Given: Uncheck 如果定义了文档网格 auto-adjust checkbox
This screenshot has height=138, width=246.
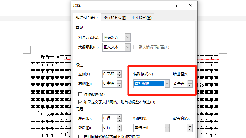Looking at the screenshot, I should point(81,102).
